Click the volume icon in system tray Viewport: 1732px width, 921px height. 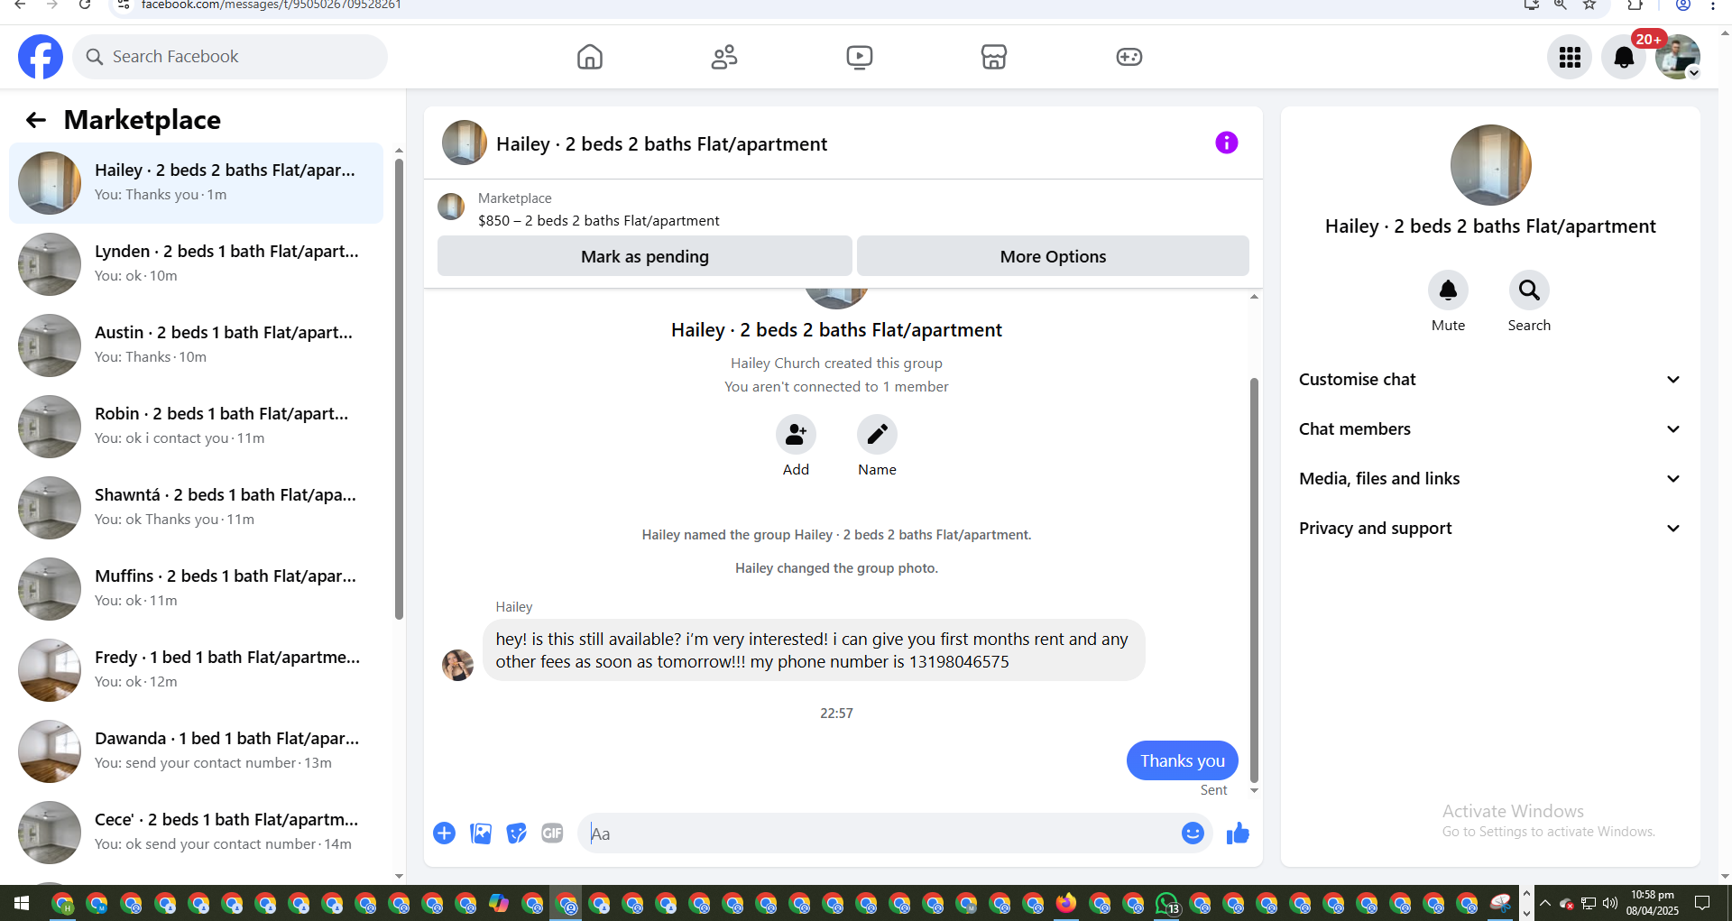pyautogui.click(x=1610, y=903)
